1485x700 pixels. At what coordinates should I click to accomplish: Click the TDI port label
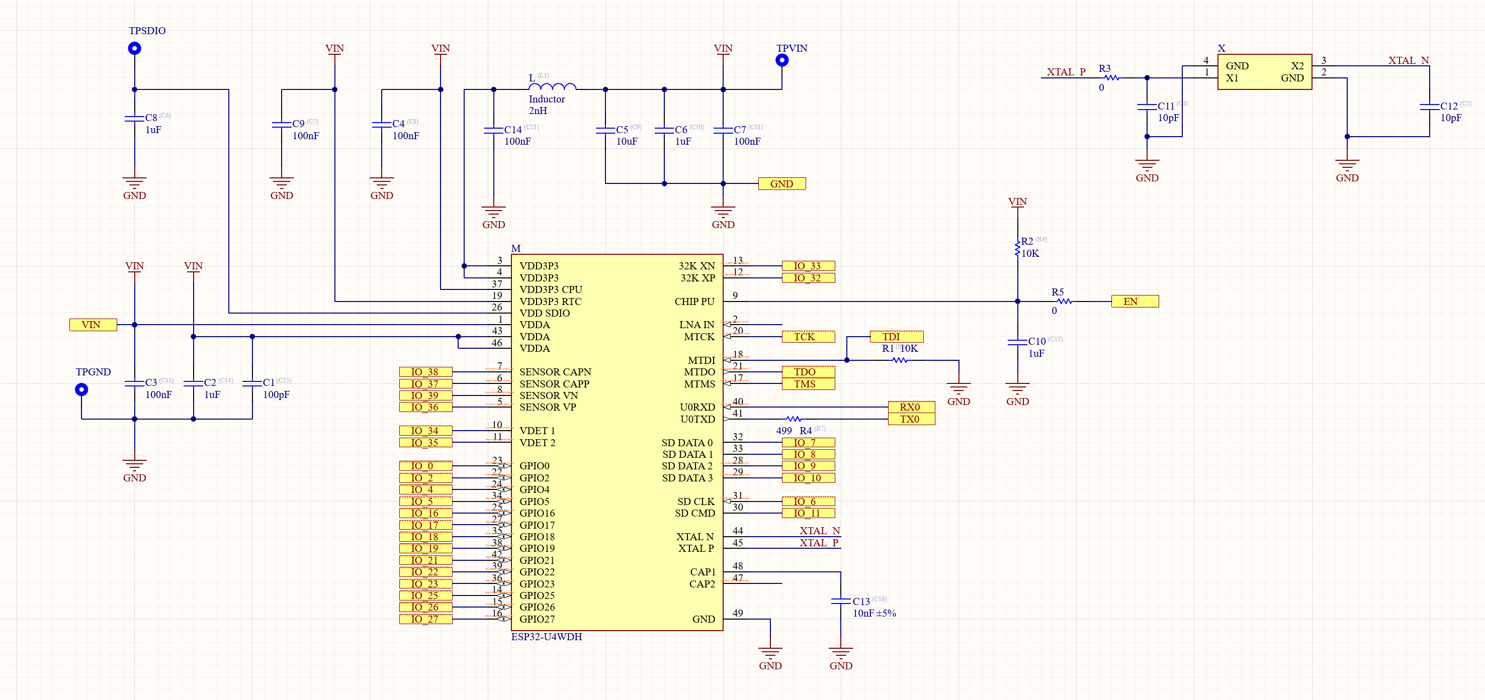click(897, 337)
